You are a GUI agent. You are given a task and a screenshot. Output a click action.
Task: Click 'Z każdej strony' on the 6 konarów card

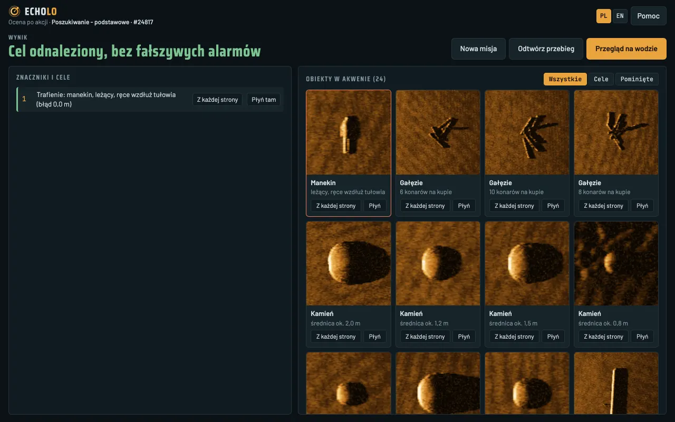[425, 206]
